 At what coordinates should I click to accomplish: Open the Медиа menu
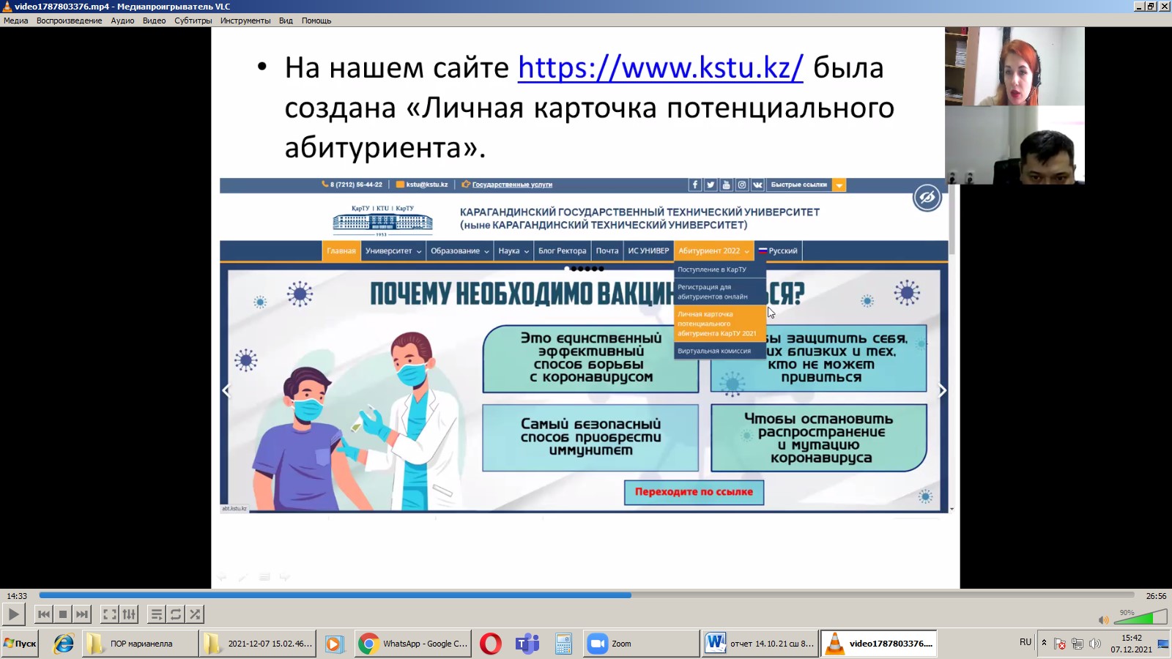[16, 21]
